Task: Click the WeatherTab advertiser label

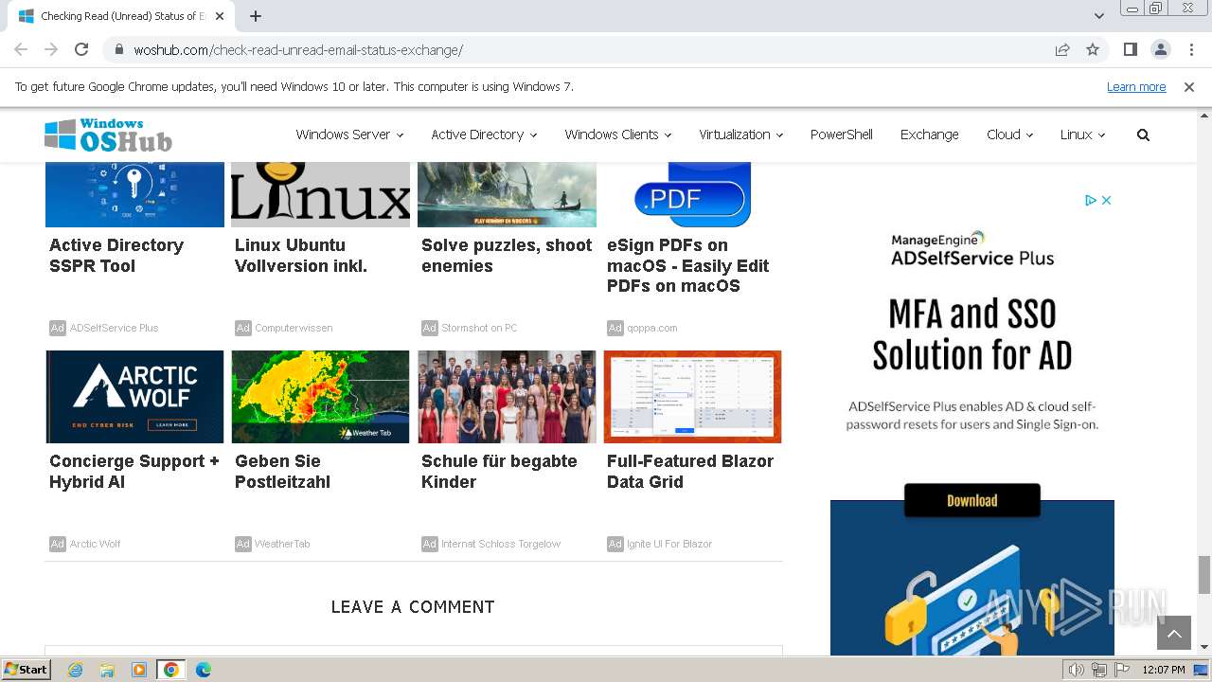Action: point(282,544)
